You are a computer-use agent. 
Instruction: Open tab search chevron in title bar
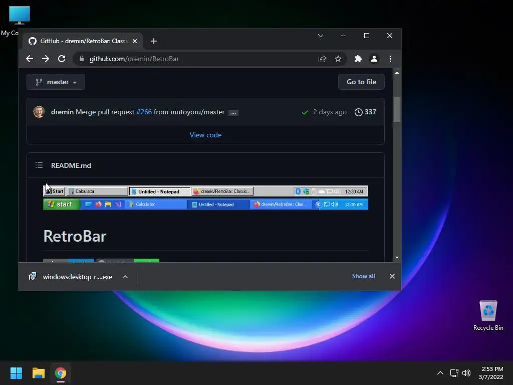coord(321,36)
